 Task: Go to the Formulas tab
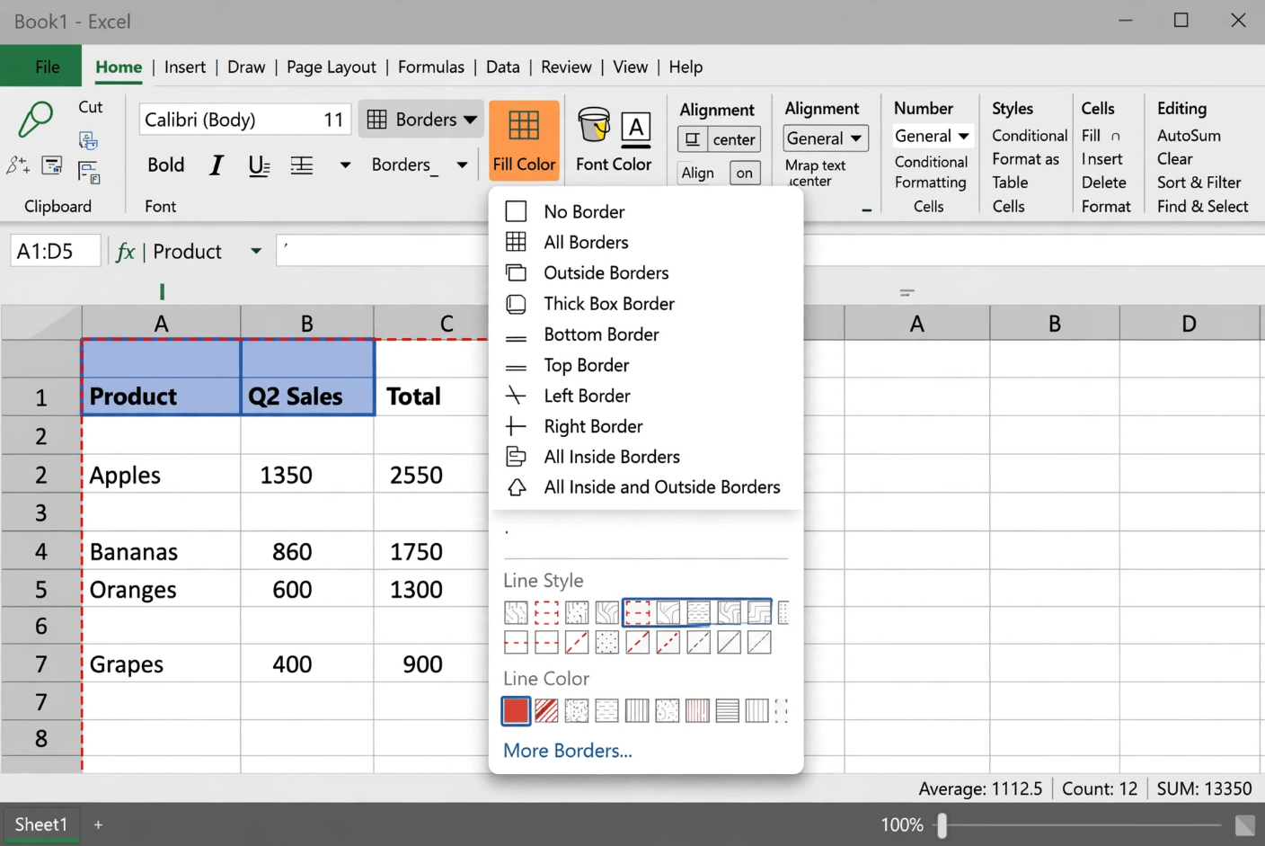click(431, 67)
